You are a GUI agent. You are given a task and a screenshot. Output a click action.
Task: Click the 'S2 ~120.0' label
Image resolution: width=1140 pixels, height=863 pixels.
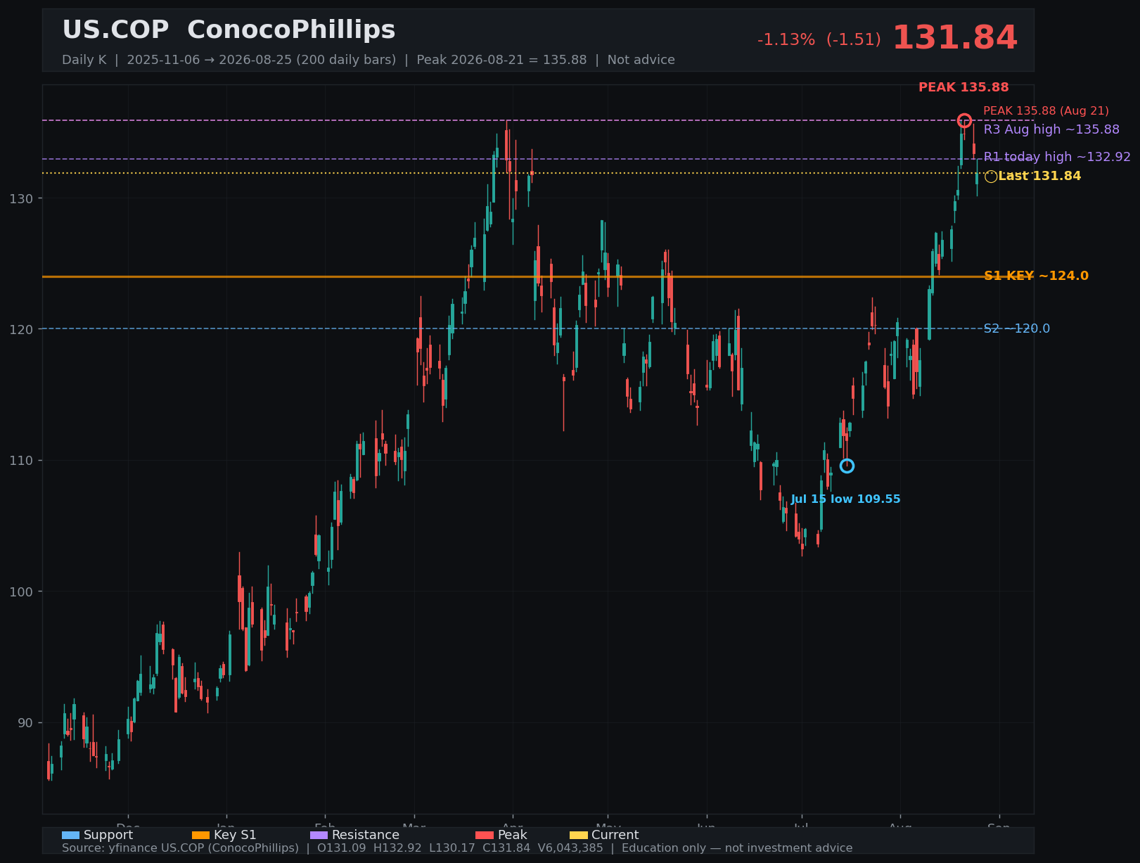(1016, 328)
